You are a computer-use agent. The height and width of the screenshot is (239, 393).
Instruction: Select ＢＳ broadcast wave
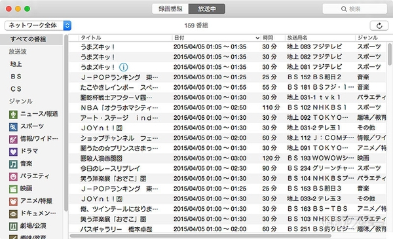pyautogui.click(x=16, y=77)
